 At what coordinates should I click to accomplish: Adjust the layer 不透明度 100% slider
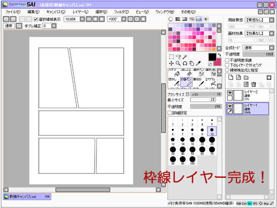click(x=258, y=54)
